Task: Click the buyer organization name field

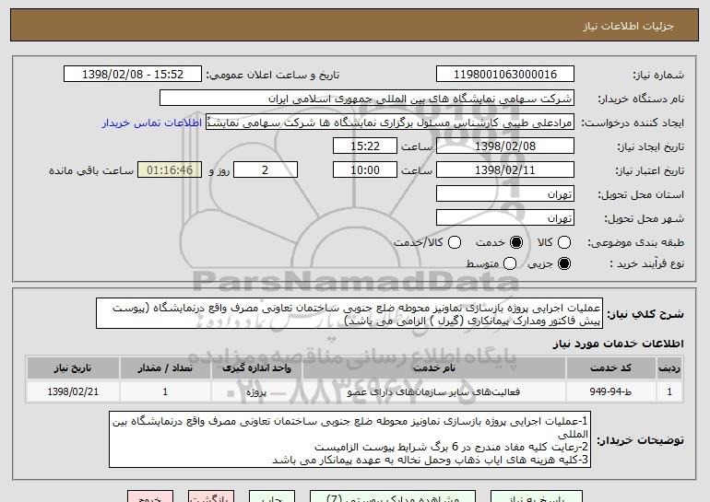Action: pos(367,99)
